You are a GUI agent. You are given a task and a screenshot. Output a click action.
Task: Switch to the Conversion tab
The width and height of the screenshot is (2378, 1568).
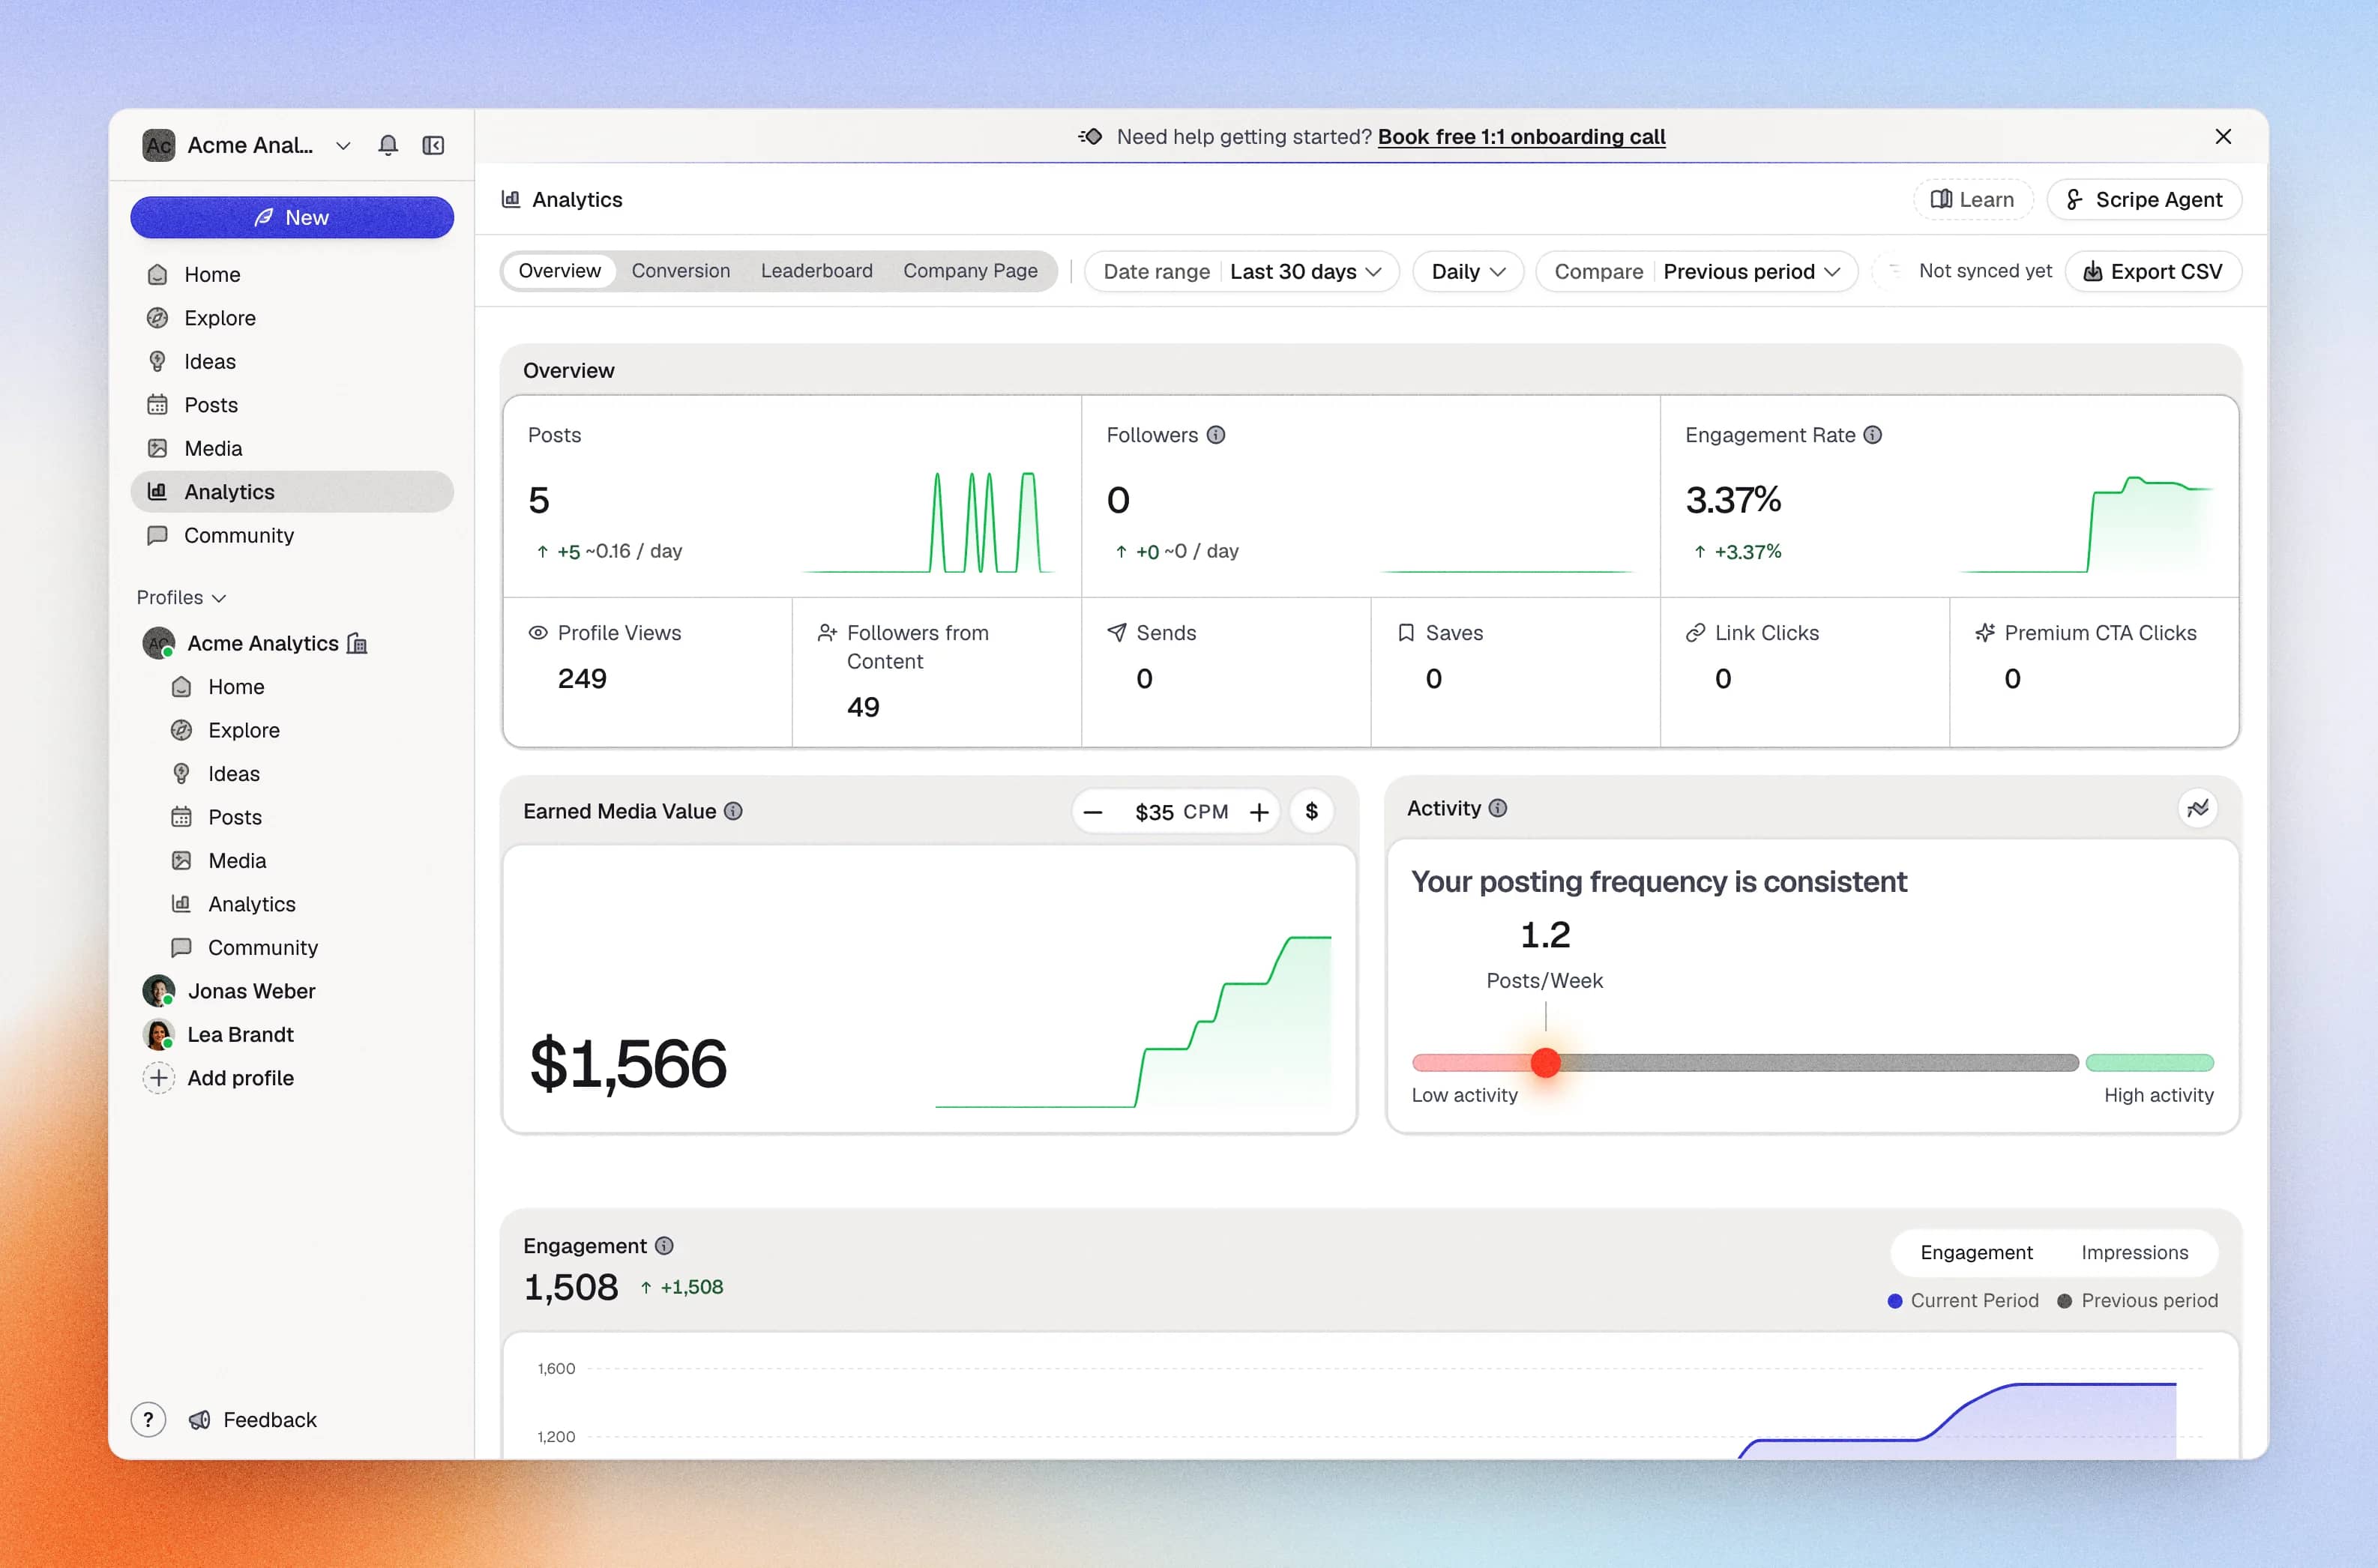pos(680,271)
